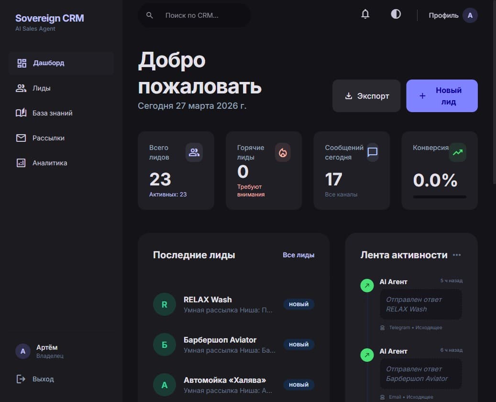496x402 pixels.
Task: Click the chat bubble icon in Сообщений сегодня
Action: click(372, 152)
